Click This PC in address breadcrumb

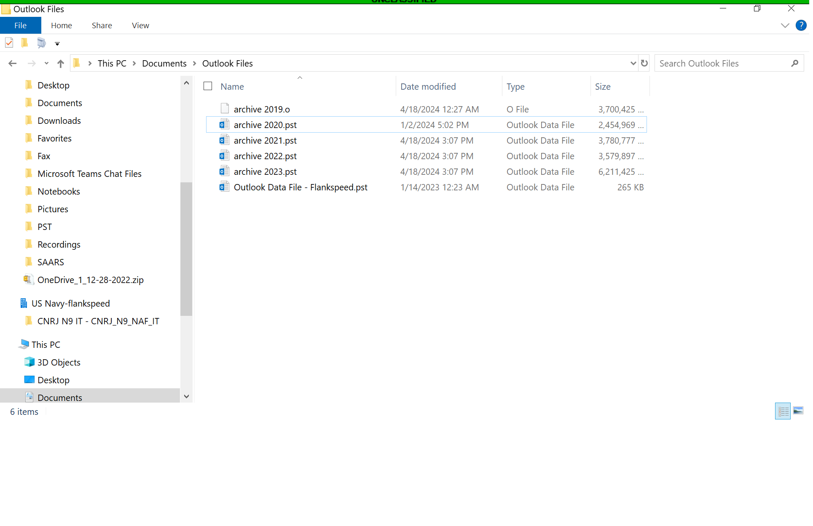pos(113,64)
